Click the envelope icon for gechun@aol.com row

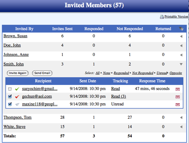pos(178,97)
